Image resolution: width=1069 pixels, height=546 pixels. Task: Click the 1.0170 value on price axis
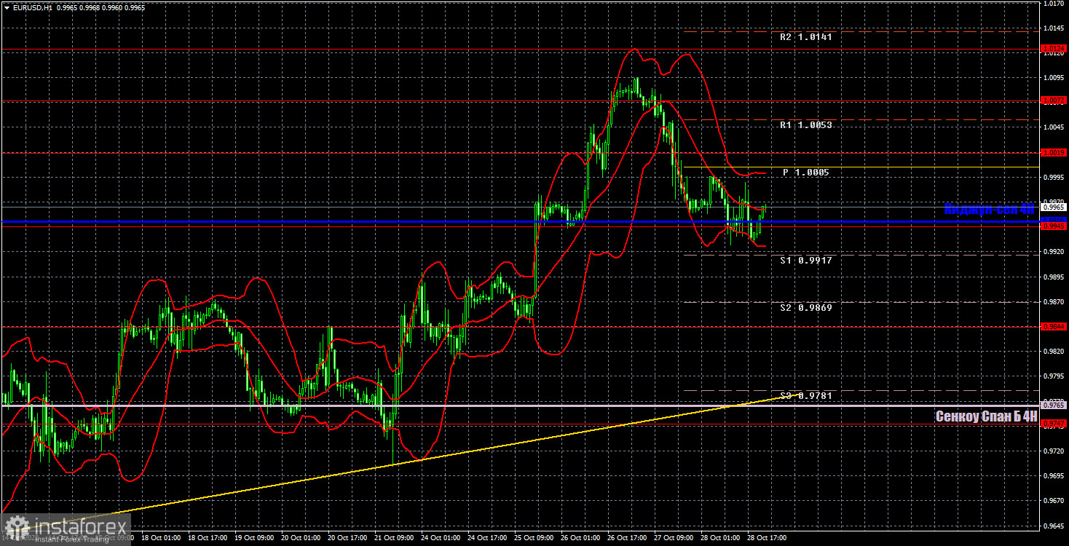coord(1054,4)
